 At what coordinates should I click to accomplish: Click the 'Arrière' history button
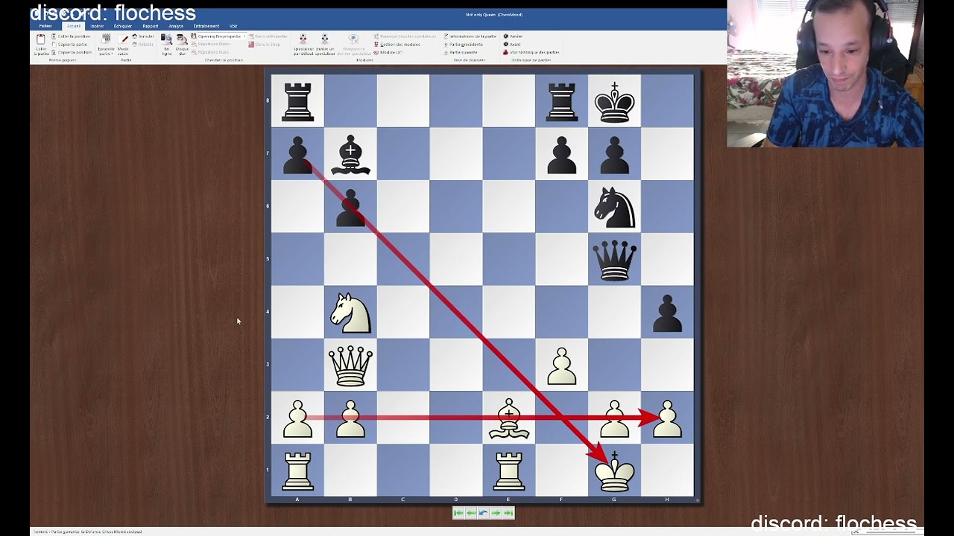(x=514, y=36)
